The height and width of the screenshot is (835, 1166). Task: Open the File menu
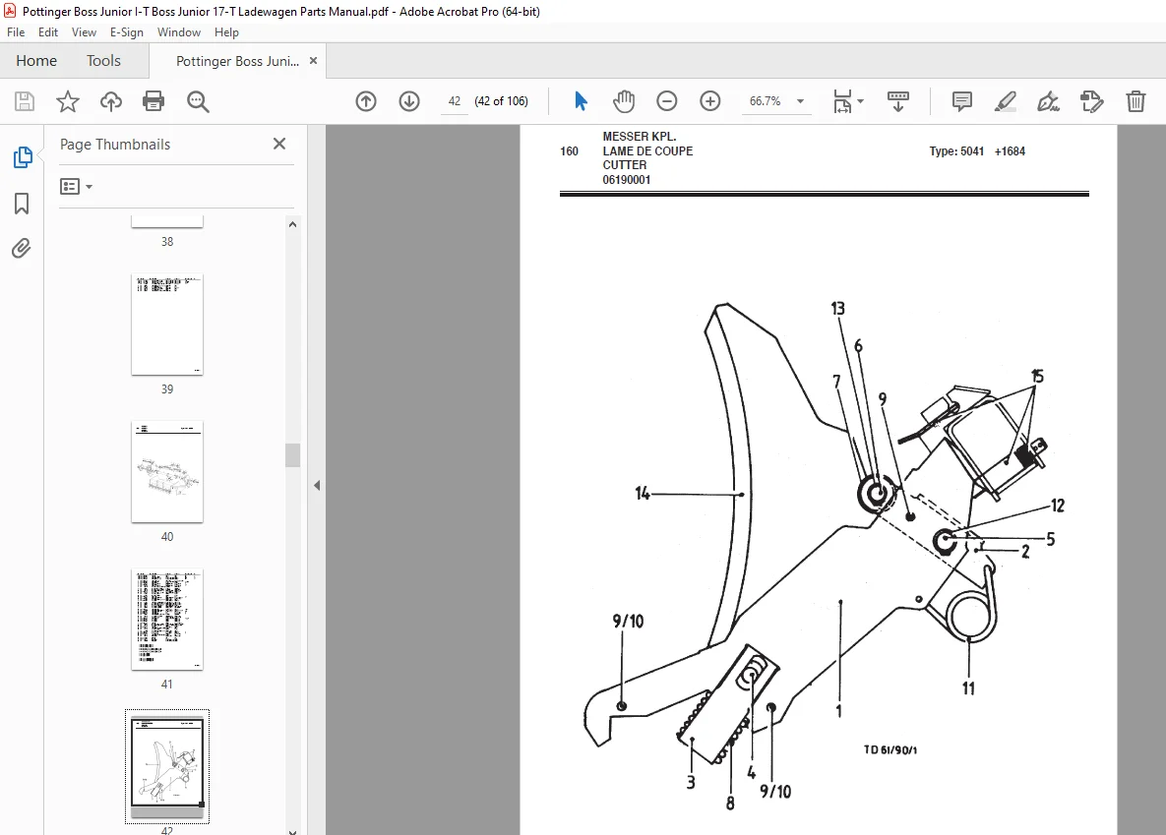pyautogui.click(x=16, y=32)
